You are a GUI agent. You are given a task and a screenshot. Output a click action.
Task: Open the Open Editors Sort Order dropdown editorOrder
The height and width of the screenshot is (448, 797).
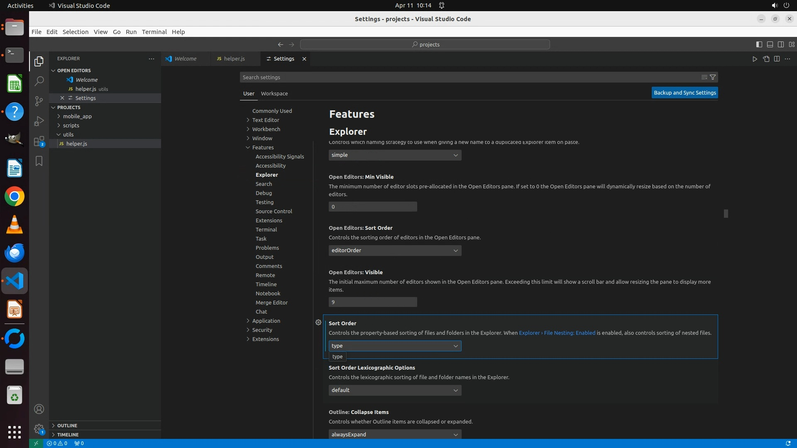(x=395, y=251)
